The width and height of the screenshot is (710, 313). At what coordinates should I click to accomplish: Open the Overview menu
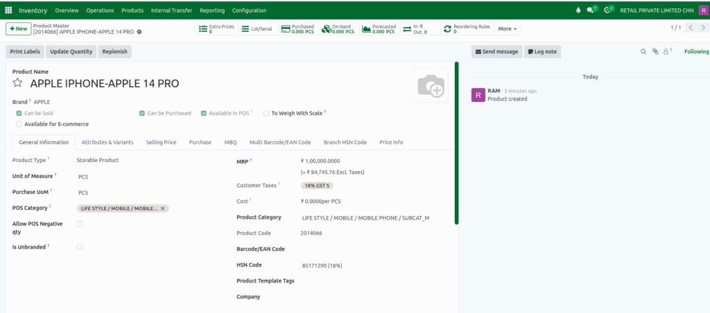pyautogui.click(x=67, y=10)
